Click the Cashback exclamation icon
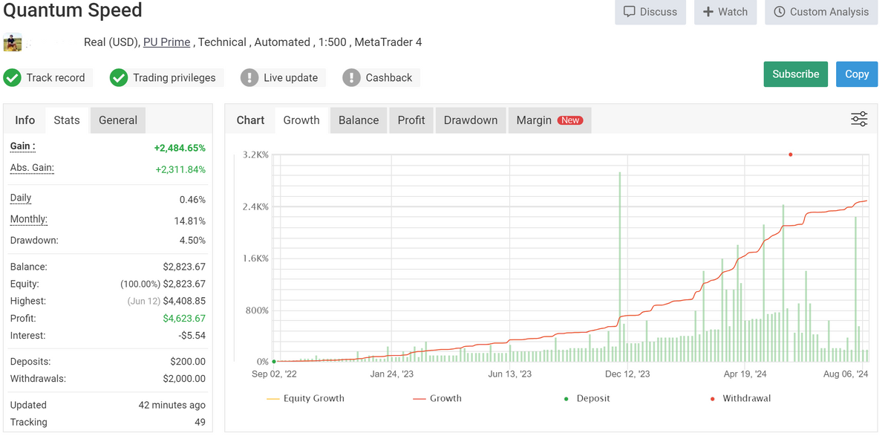The height and width of the screenshot is (436, 891). [x=351, y=78]
